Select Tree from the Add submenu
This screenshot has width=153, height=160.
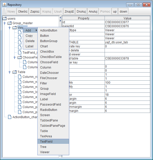tap(53, 147)
